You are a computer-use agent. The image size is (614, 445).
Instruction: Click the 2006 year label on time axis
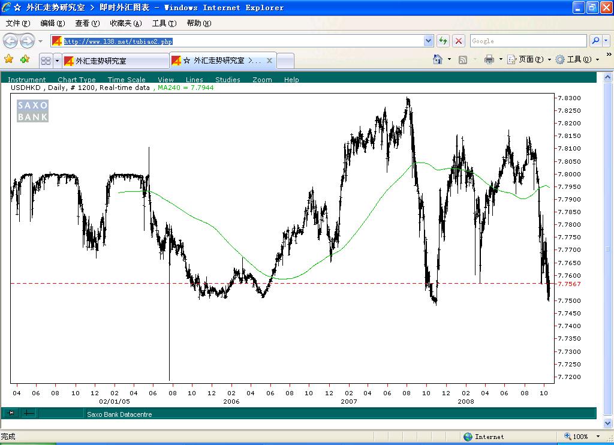[x=231, y=401]
